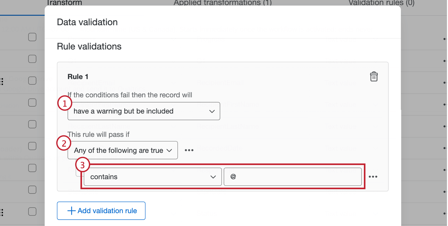Open the 'contains' operator dropdown

(152, 177)
